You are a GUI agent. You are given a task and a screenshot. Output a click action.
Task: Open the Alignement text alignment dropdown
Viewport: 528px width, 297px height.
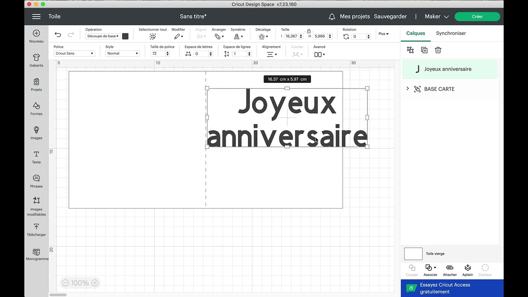(271, 54)
